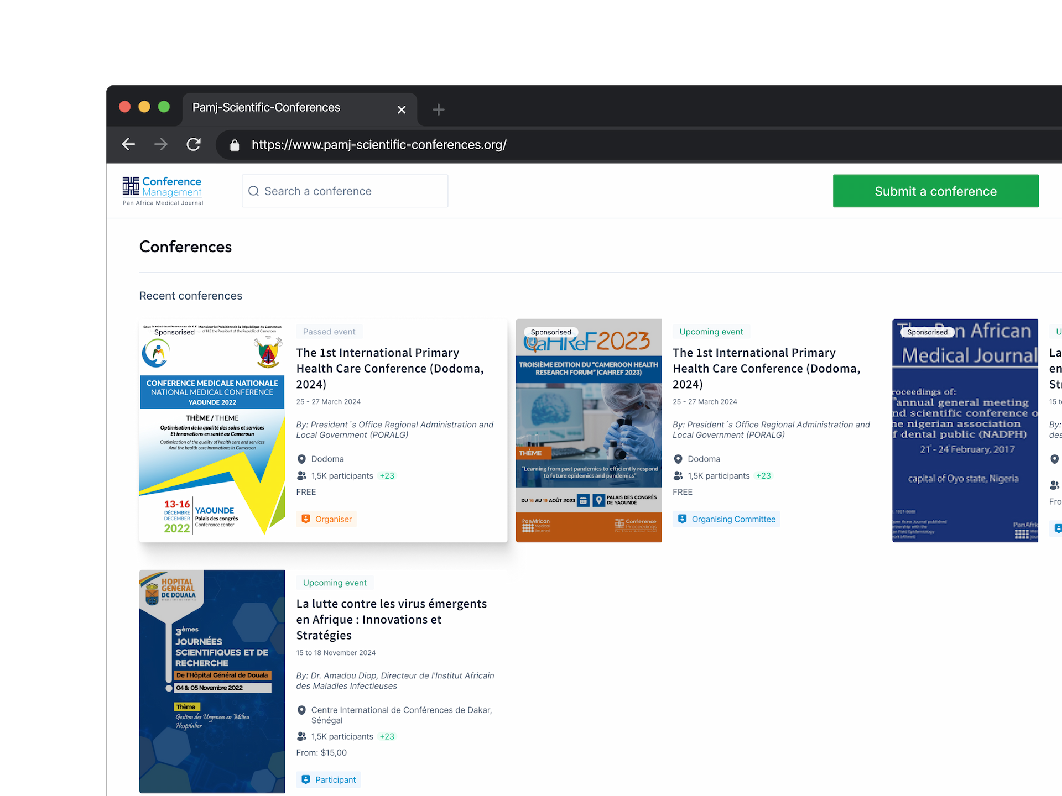Open the CaHReF2023 poster thumbnail
Image resolution: width=1062 pixels, height=796 pixels.
[x=589, y=430]
